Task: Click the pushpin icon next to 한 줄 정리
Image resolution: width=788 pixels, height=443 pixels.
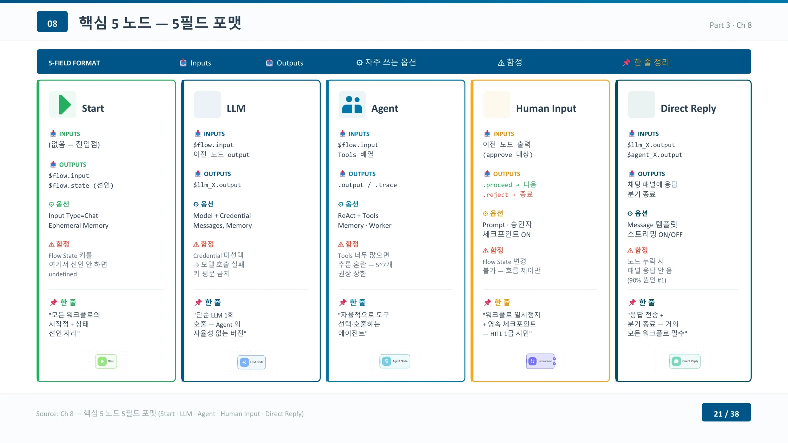Action: pos(626,62)
